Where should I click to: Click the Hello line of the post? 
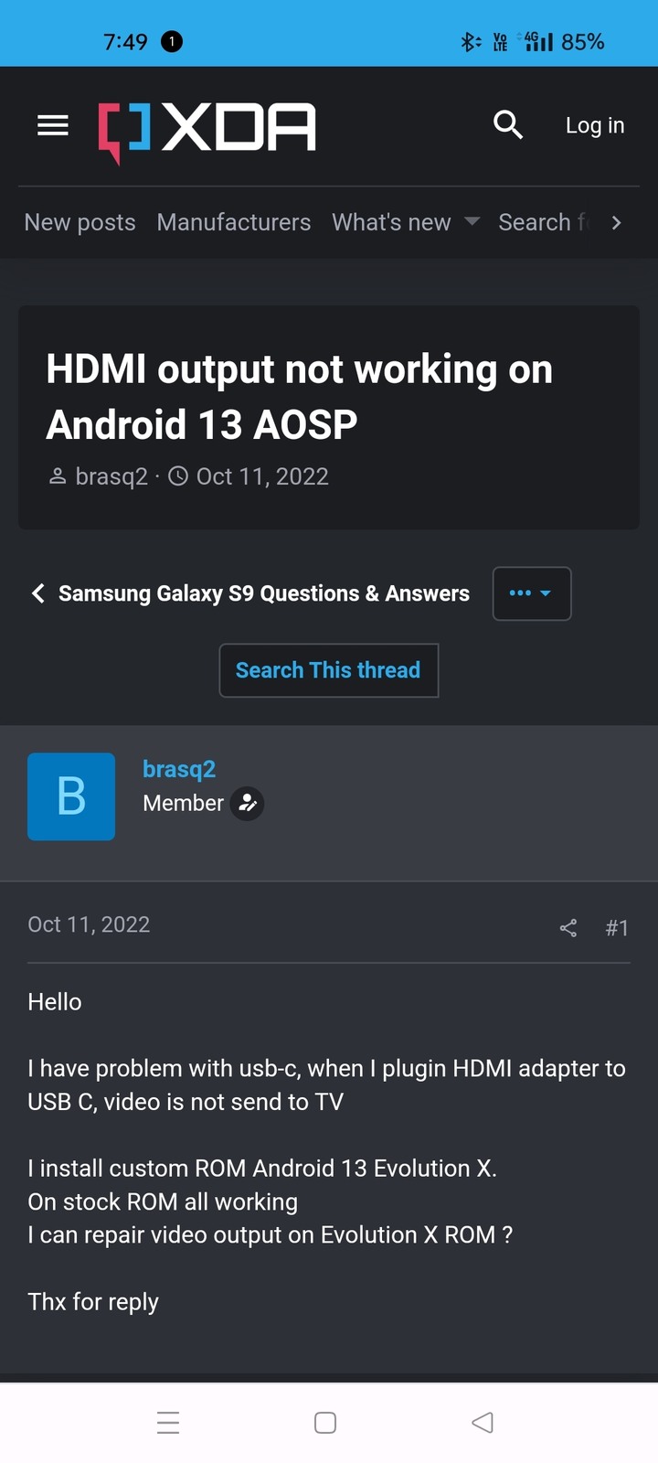tap(55, 1002)
